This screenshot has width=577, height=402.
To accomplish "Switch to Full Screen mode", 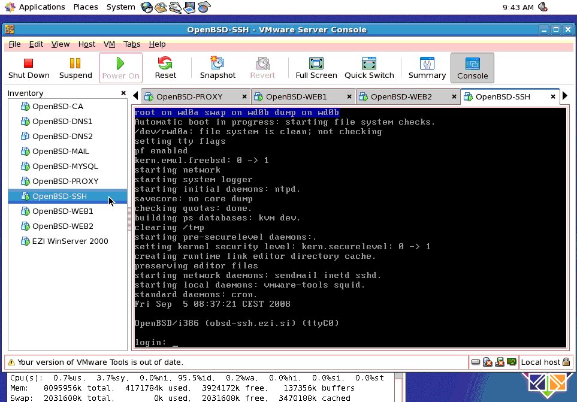I will pos(316,68).
